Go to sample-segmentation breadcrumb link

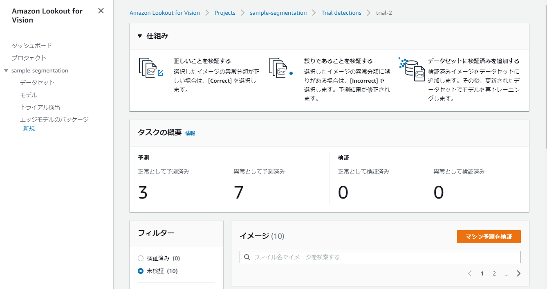278,13
